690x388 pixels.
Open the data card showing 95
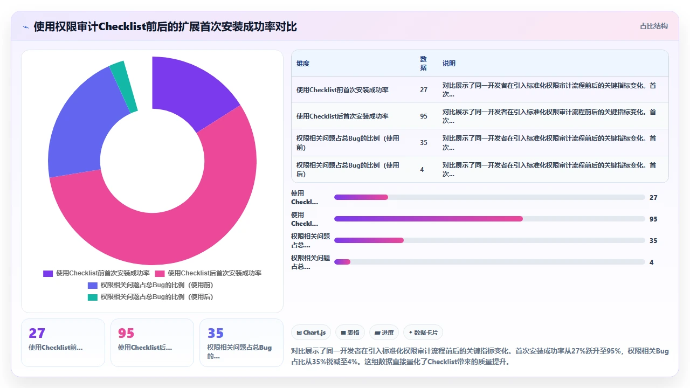tap(152, 343)
